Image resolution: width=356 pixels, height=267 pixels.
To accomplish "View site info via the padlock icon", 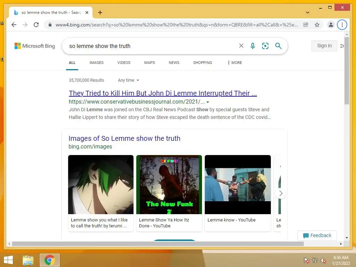I will 50,25.
